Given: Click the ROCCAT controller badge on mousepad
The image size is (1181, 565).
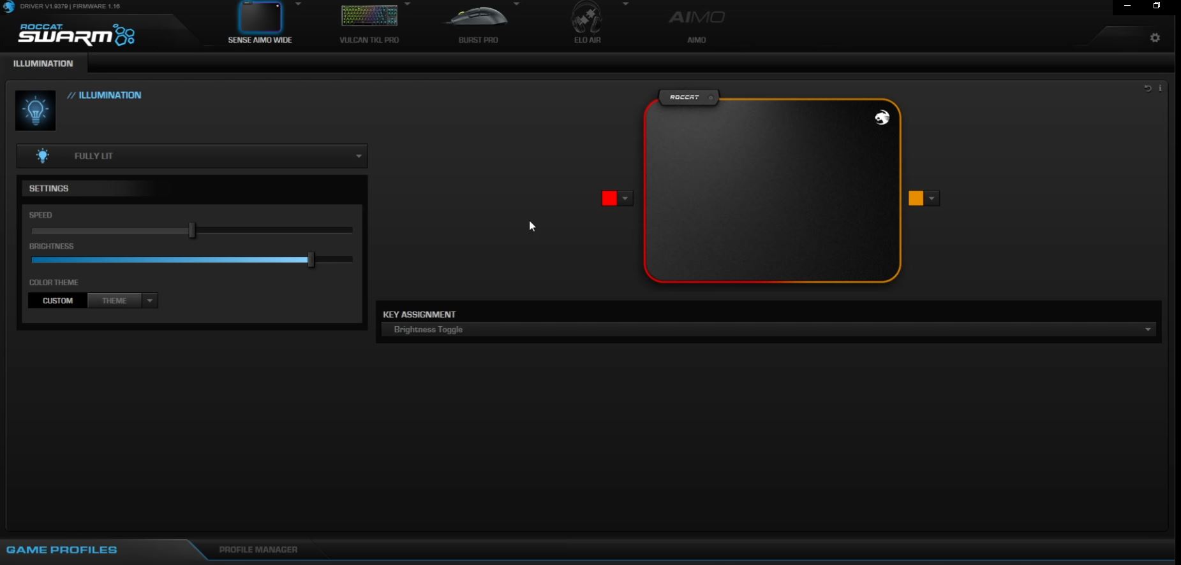Looking at the screenshot, I should click(x=688, y=97).
